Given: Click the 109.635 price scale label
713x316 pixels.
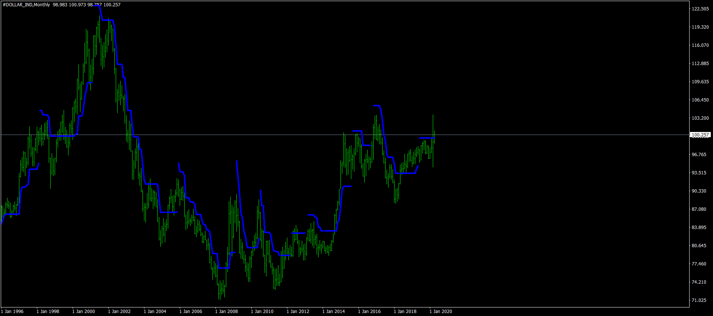Looking at the screenshot, I should coord(700,82).
